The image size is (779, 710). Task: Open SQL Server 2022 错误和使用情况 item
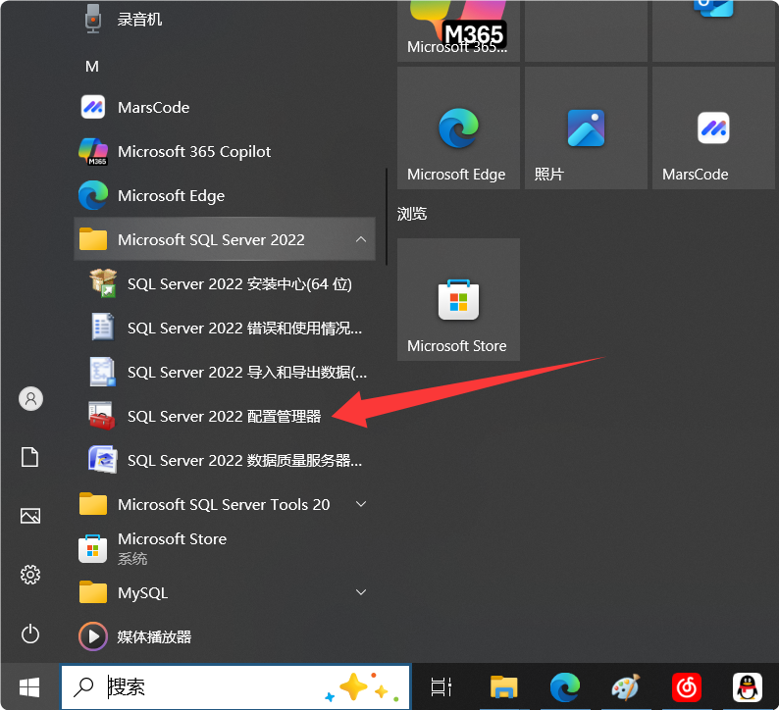click(225, 328)
